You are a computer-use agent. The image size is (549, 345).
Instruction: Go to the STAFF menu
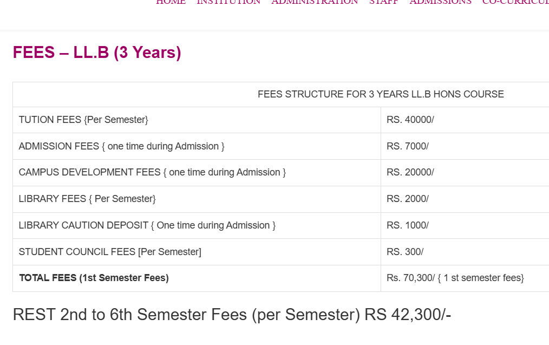383,2
